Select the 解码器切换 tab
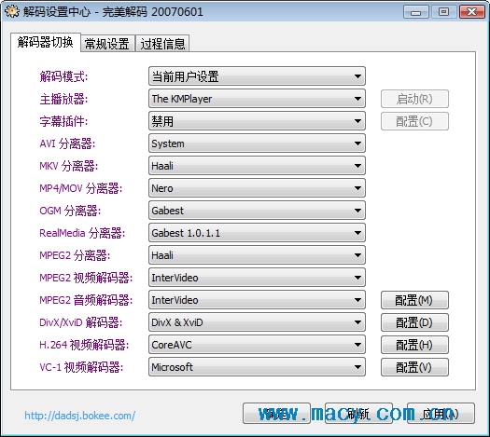Viewport: 490px width, 437px height. (46, 42)
